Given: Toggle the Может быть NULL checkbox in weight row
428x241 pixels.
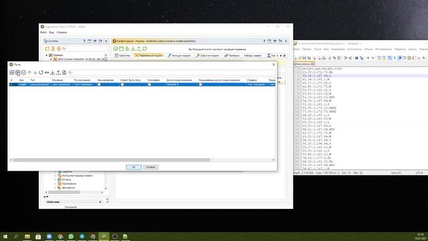Looking at the screenshot, I should tap(122, 85).
